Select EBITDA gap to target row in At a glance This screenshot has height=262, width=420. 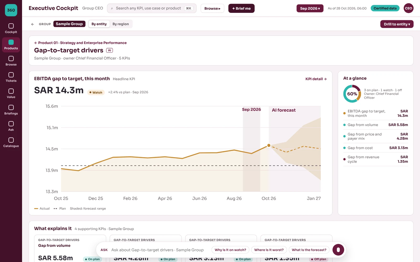click(376, 113)
